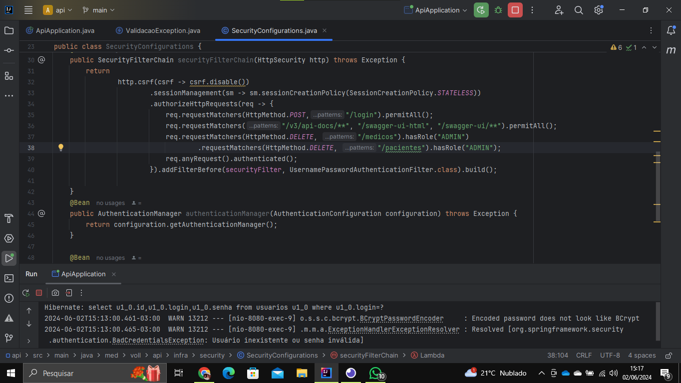Image resolution: width=681 pixels, height=383 pixels.
Task: Open the 4 spaces indent selector
Action: point(642,356)
